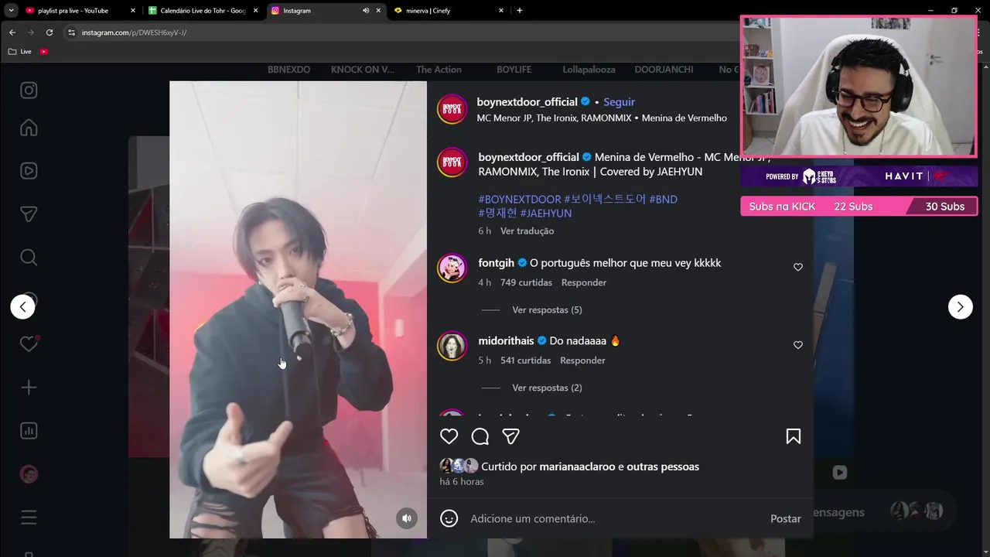This screenshot has width=990, height=557.
Task: Like the post with the heart icon
Action: point(449,436)
